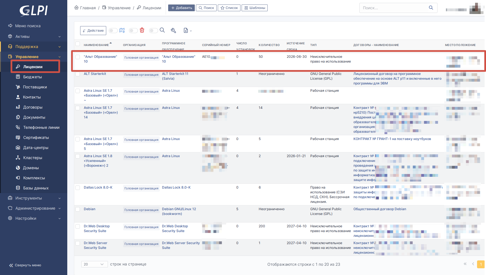Click Свернуть меню collapse arrows
The width and height of the screenshot is (486, 275).
(11, 265)
